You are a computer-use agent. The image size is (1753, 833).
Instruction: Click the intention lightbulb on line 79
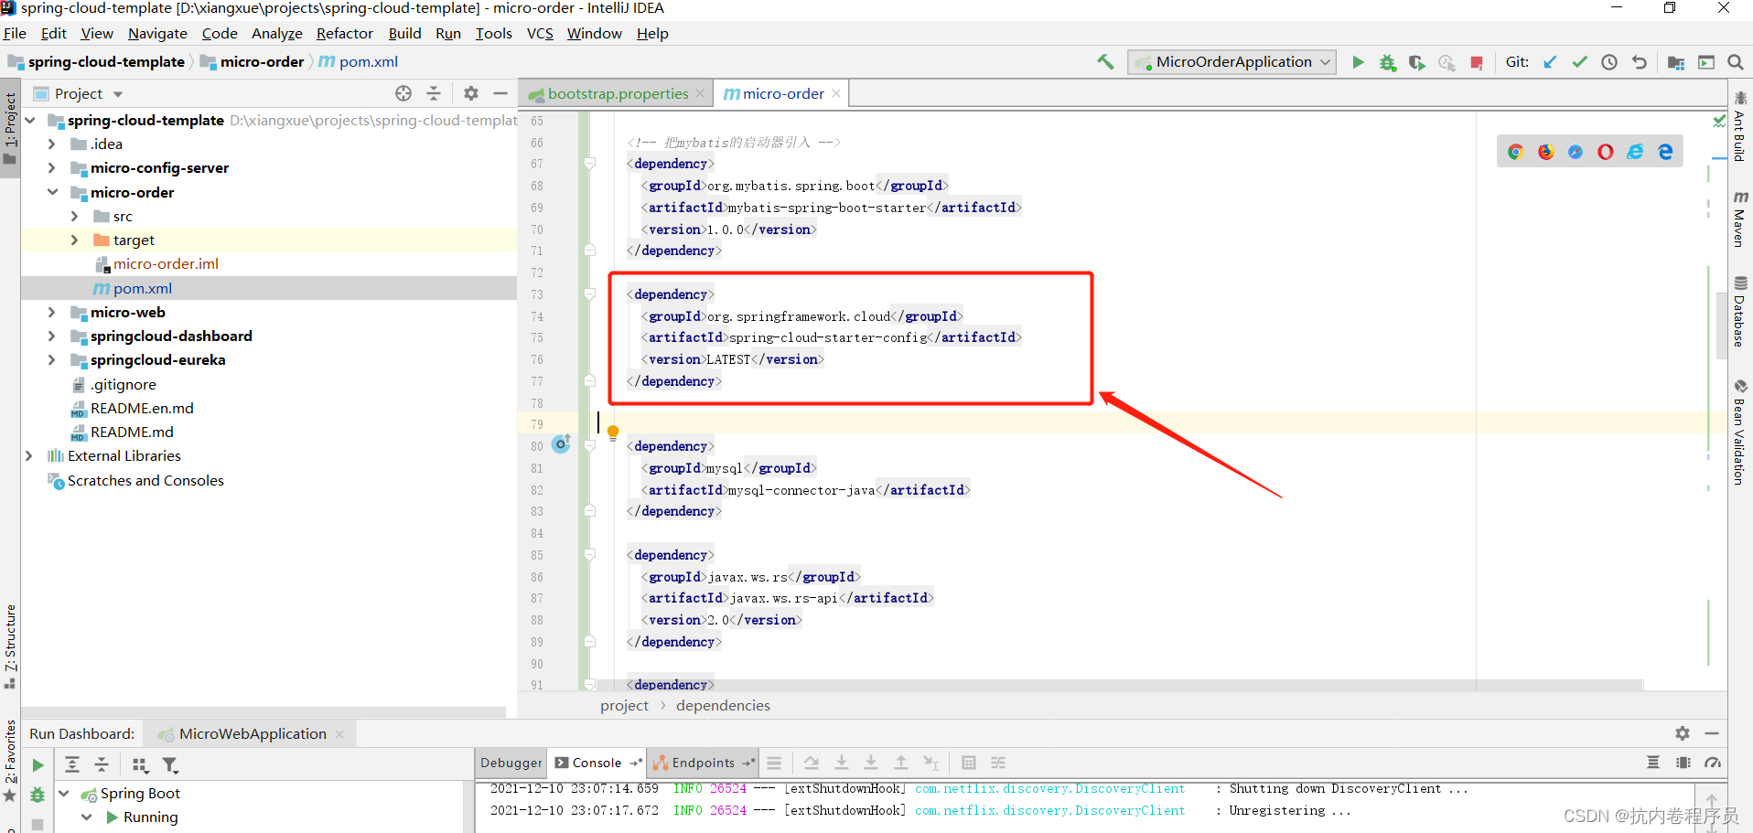[x=613, y=433]
